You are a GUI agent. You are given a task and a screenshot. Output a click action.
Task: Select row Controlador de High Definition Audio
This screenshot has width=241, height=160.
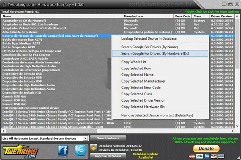[57, 66]
